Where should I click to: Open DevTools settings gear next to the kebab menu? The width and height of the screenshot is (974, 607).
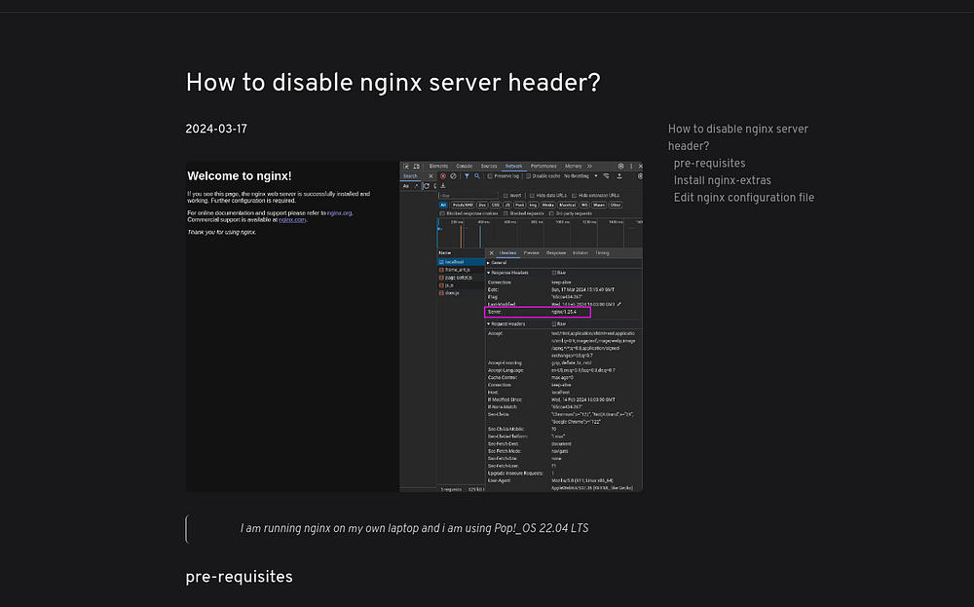click(x=620, y=167)
